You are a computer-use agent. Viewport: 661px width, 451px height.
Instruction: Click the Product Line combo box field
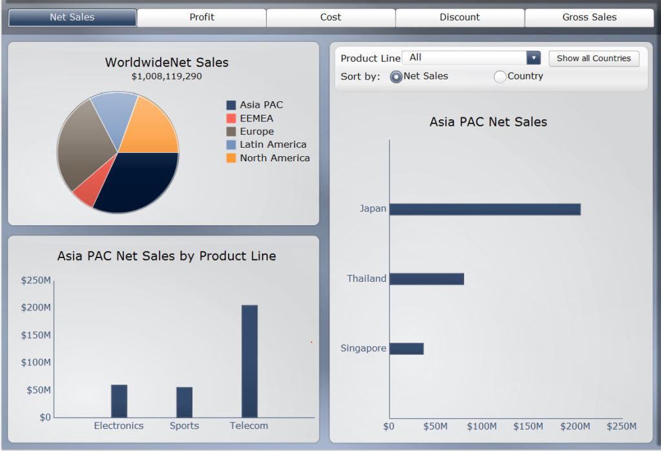tap(465, 58)
